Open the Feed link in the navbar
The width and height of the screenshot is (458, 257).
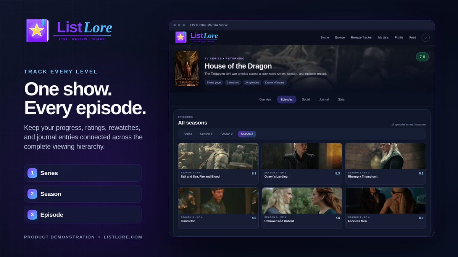(413, 38)
